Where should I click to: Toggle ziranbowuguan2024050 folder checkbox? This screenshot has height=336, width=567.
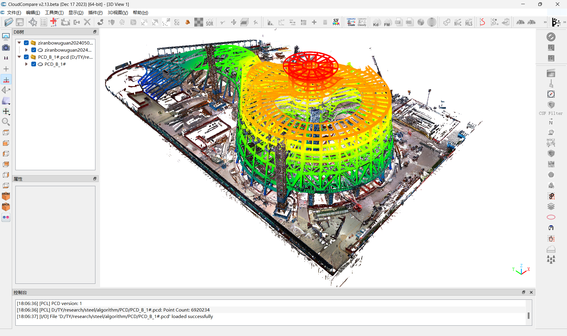click(x=26, y=43)
